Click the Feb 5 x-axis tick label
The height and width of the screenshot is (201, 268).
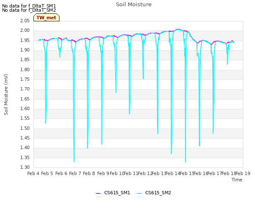[47, 173]
